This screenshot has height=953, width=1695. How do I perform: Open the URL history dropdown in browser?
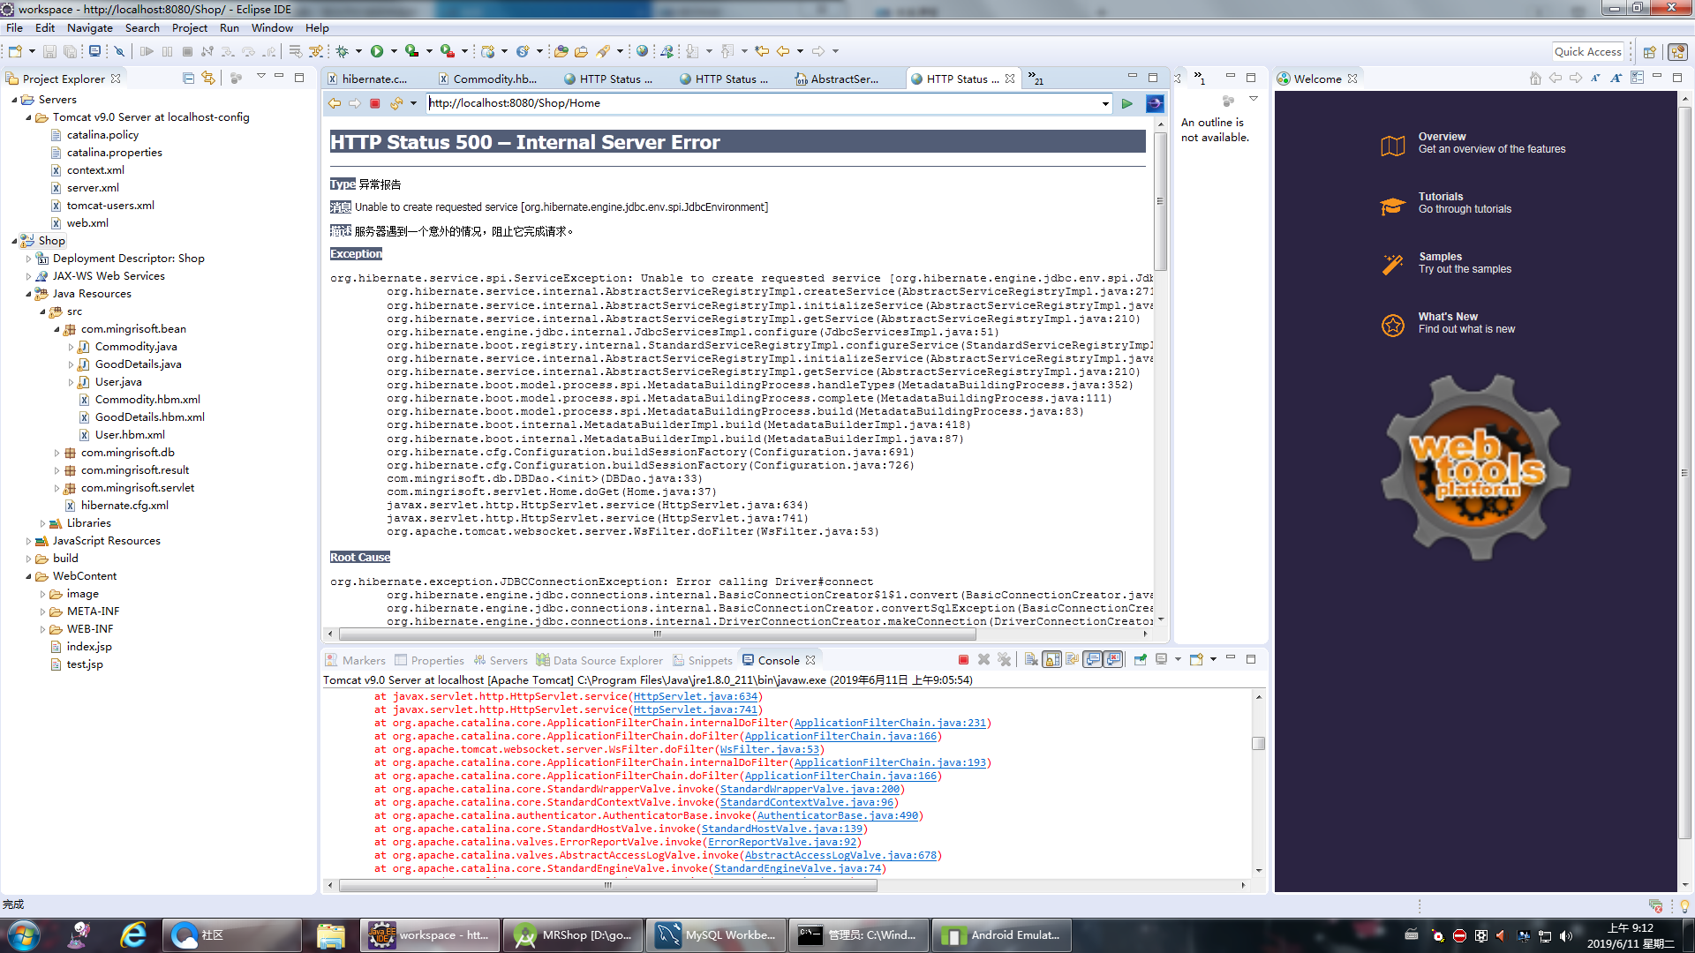[1105, 104]
